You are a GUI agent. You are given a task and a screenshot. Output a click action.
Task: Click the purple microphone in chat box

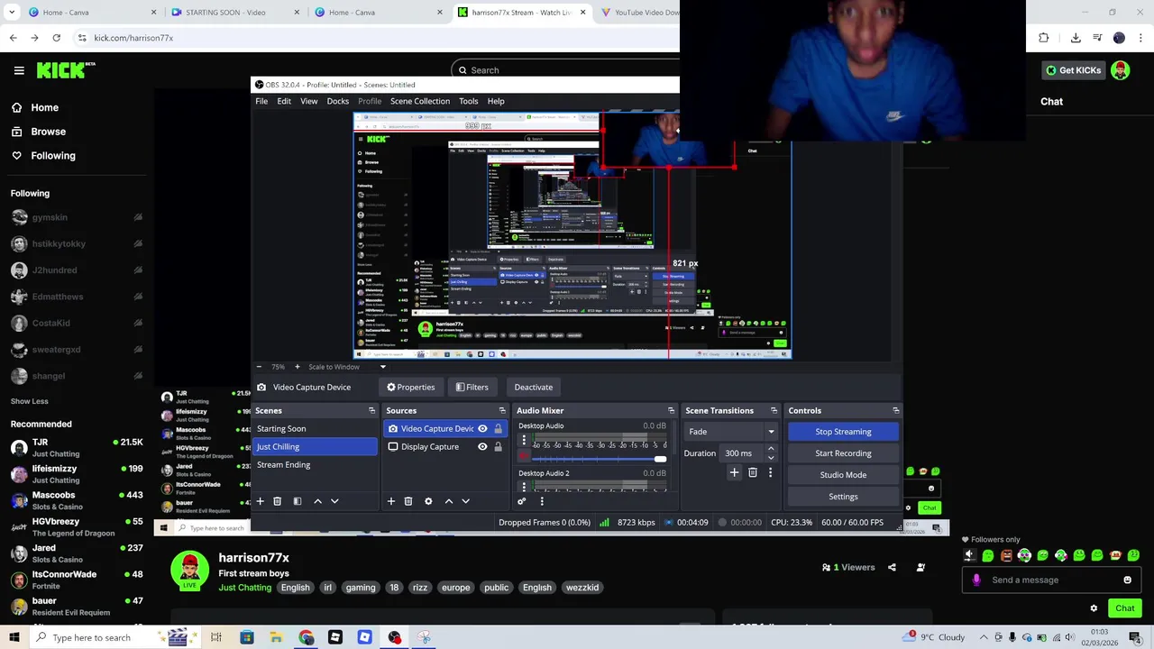point(976,580)
